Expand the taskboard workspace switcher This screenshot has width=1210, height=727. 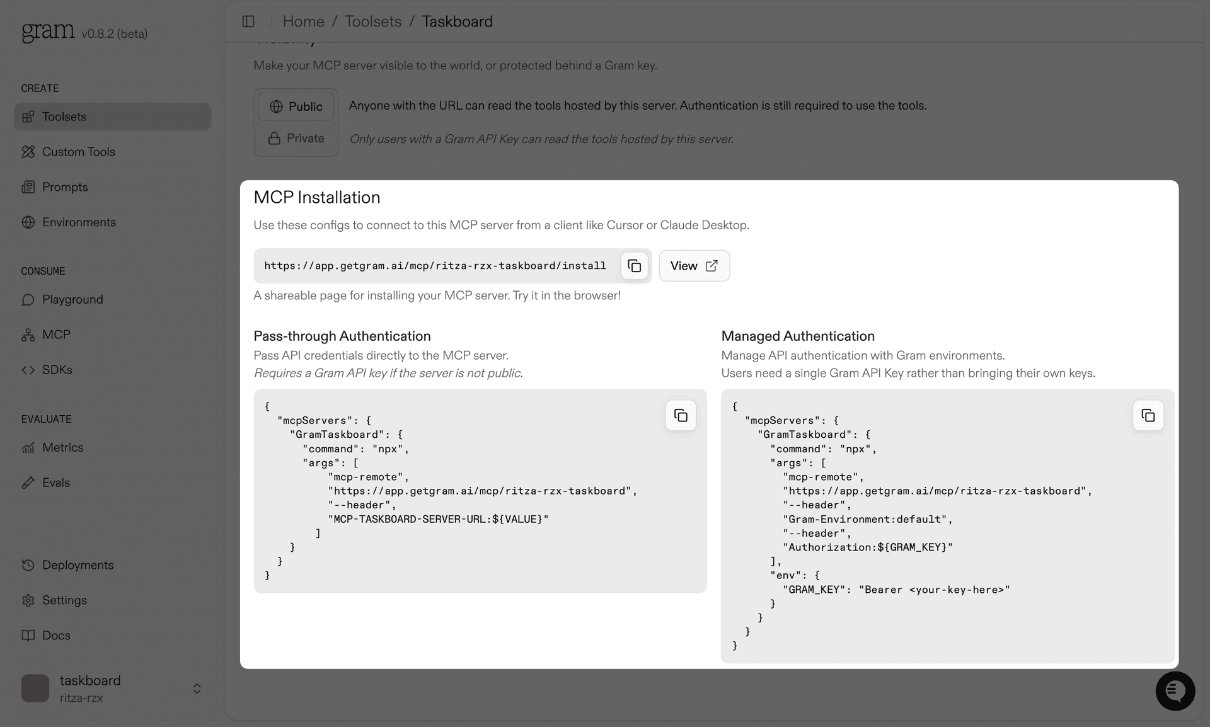click(x=196, y=689)
